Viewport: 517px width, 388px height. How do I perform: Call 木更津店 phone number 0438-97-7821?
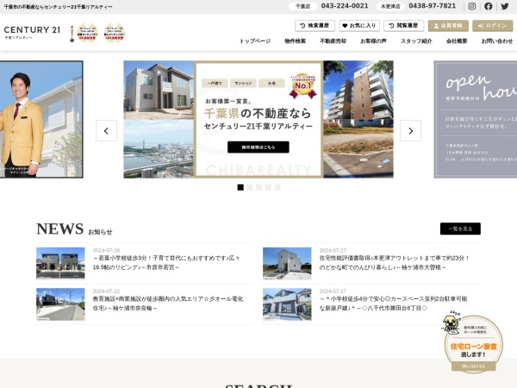(x=433, y=6)
